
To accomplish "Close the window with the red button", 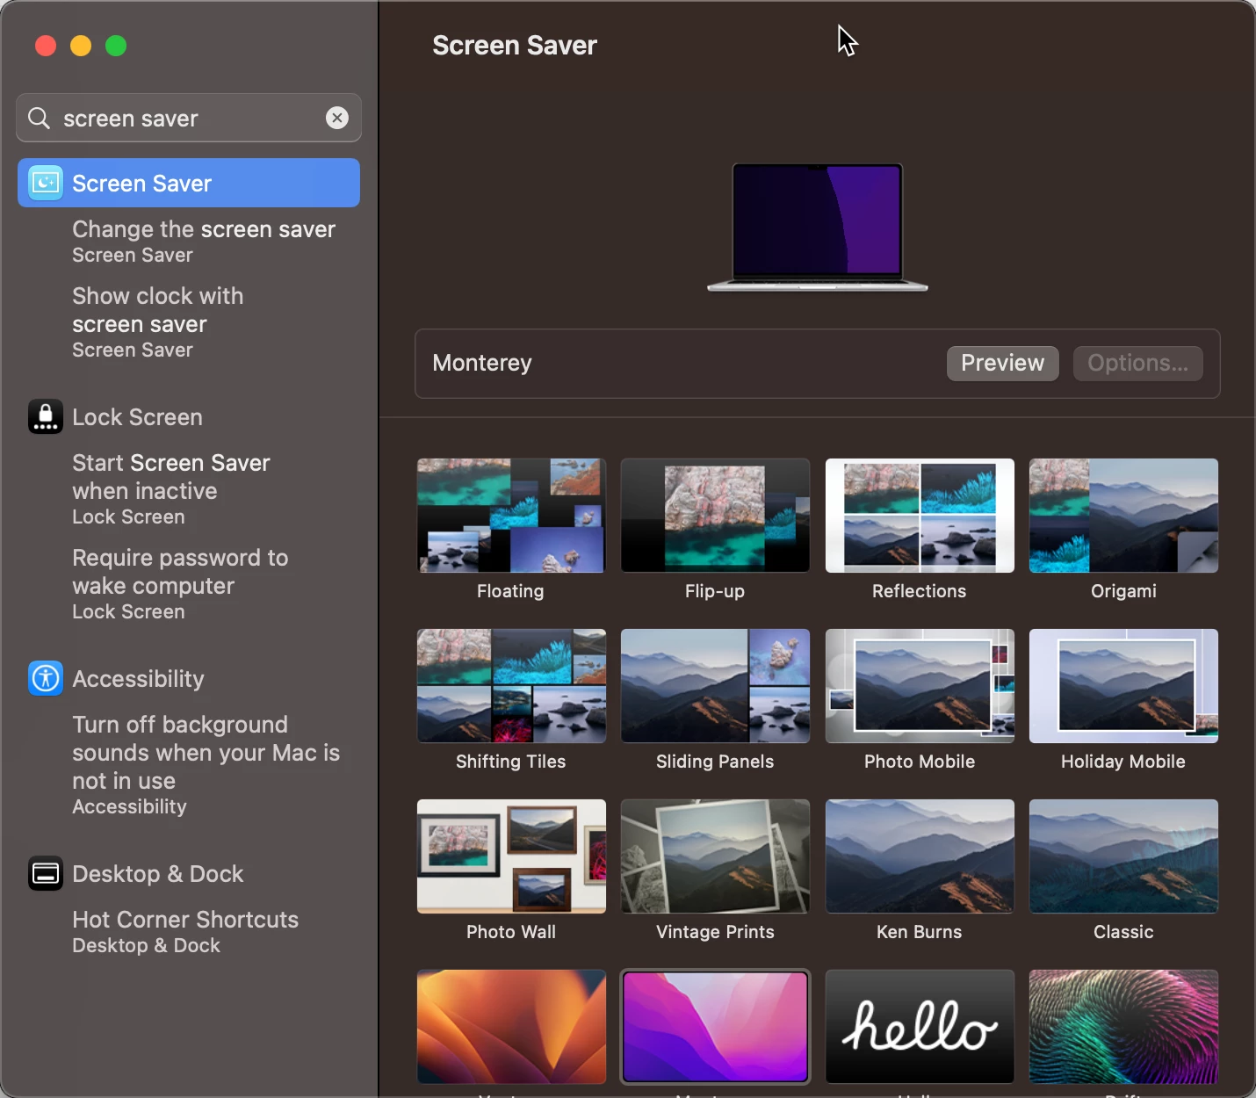I will (46, 46).
